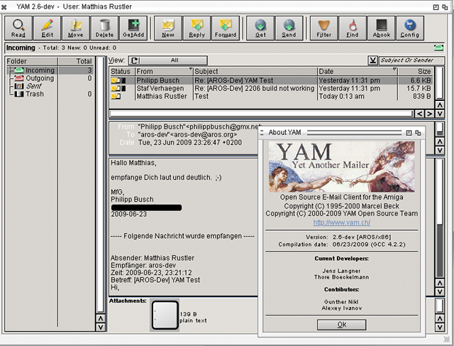Open the Edit message tool
This screenshot has height=346, width=454.
[48, 28]
